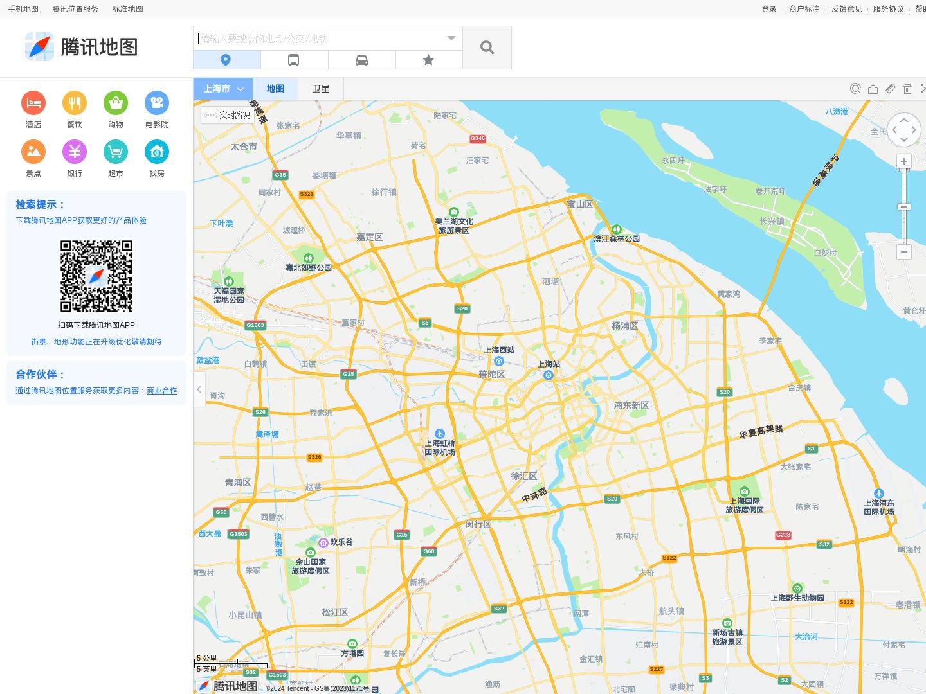Pan the map down with arrow
The width and height of the screenshot is (926, 694).
(904, 139)
